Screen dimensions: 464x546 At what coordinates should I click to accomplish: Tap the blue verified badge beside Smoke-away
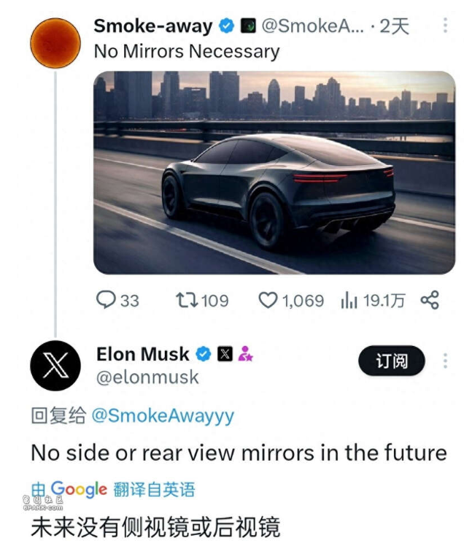(x=226, y=27)
